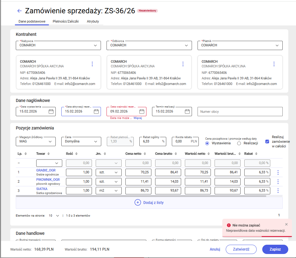The width and height of the screenshot is (296, 258).
Task: Open the 'Więcej' link under the date error
Action: click(137, 118)
